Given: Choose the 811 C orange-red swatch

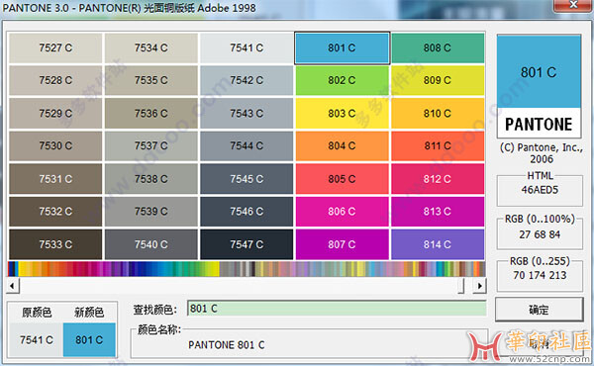Looking at the screenshot, I should click(438, 145).
